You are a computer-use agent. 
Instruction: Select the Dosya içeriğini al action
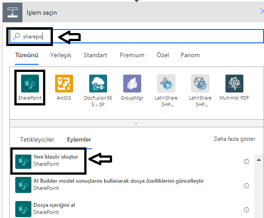click(x=132, y=209)
